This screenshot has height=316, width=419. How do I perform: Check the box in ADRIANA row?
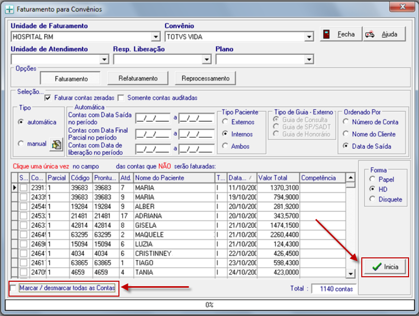[23, 216]
